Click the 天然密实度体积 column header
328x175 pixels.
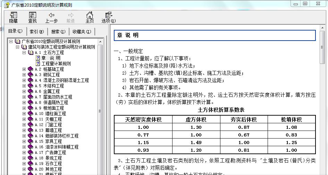pyautogui.click(x=143, y=119)
